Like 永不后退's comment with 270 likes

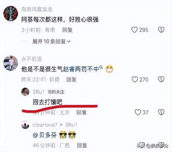pyautogui.click(x=135, y=79)
